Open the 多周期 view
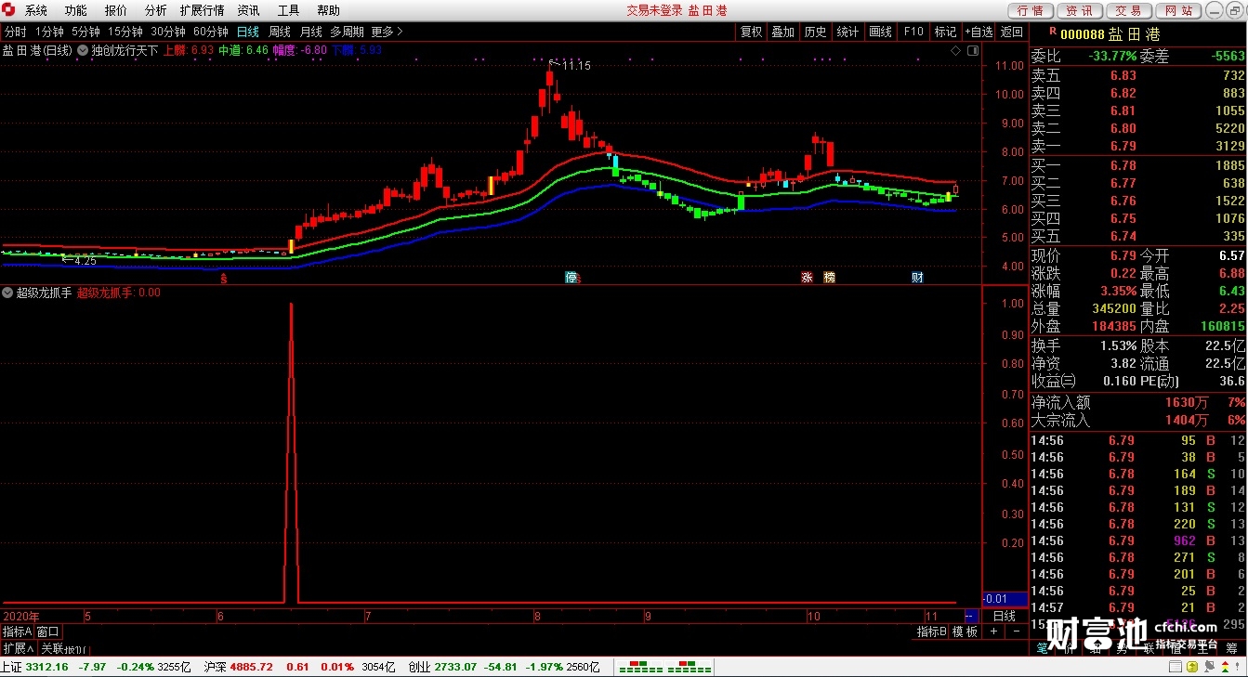 [x=347, y=32]
